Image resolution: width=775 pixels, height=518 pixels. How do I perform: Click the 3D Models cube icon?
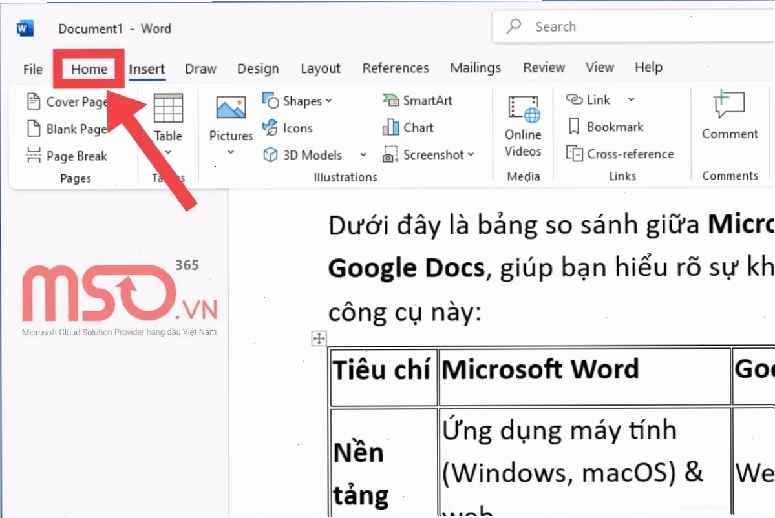[x=270, y=154]
